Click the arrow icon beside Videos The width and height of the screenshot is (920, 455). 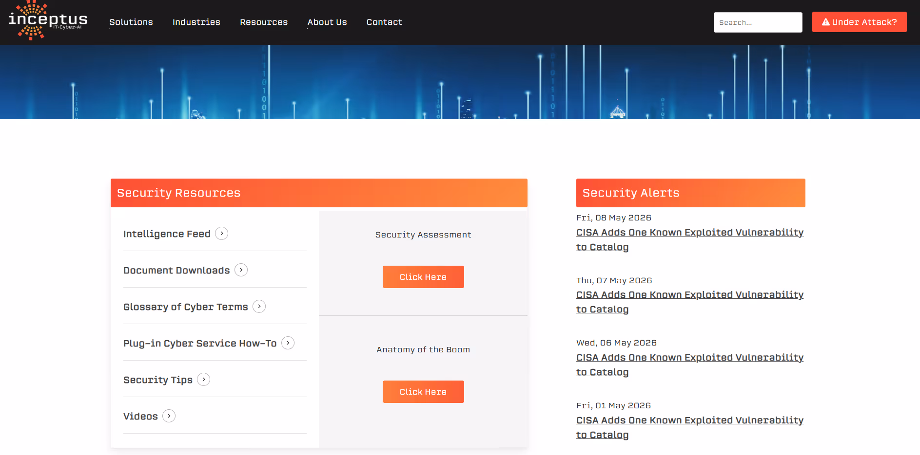click(x=169, y=416)
